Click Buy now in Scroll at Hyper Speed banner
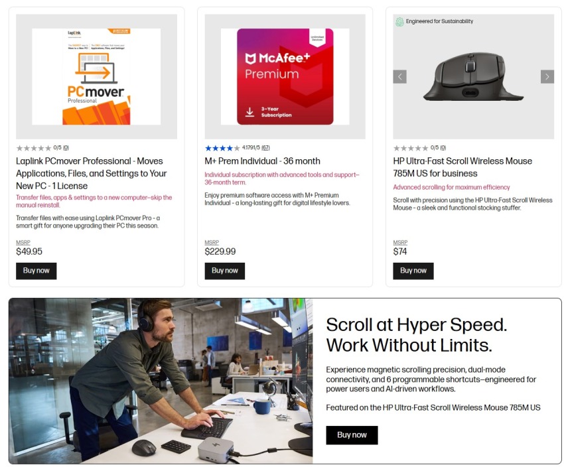 (352, 435)
